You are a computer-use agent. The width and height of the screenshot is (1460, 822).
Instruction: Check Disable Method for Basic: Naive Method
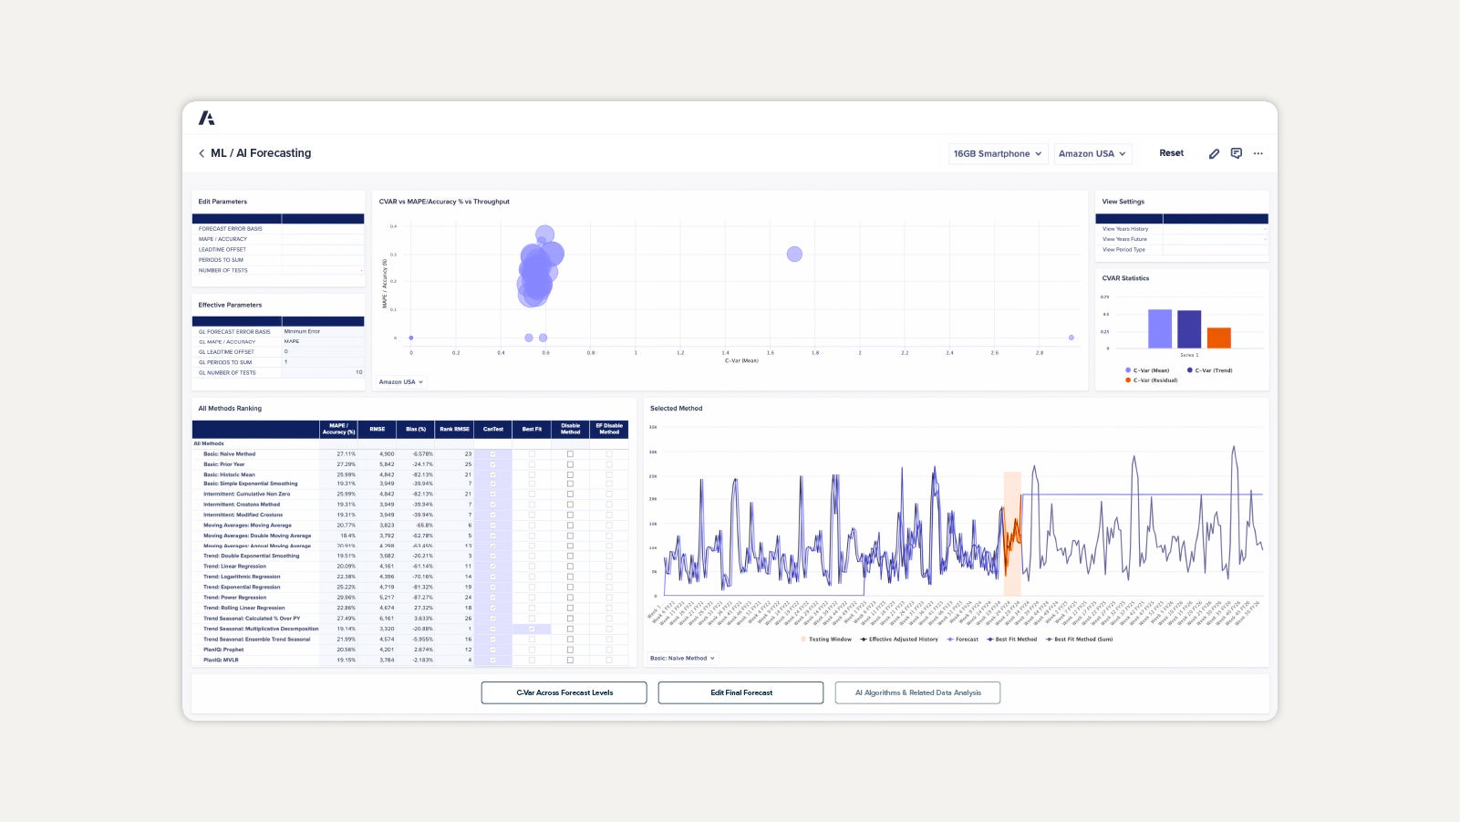[570, 453]
